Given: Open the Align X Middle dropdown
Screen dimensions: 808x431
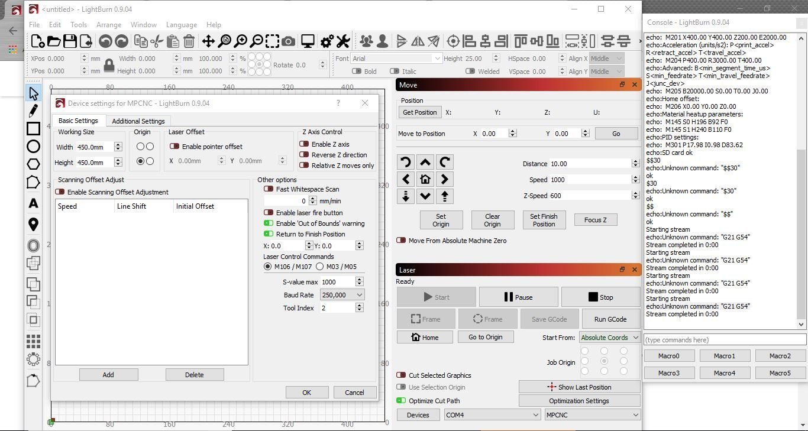Looking at the screenshot, I should click(607, 59).
